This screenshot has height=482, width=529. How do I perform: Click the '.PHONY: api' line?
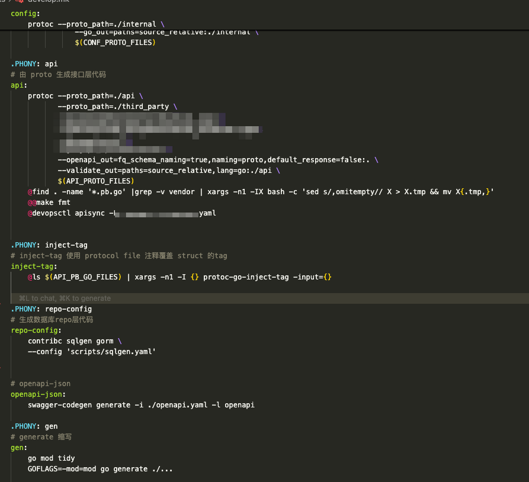click(x=34, y=64)
